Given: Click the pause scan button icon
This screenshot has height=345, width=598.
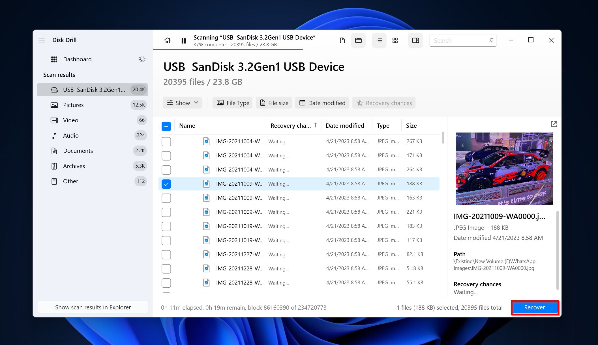Looking at the screenshot, I should [x=184, y=40].
